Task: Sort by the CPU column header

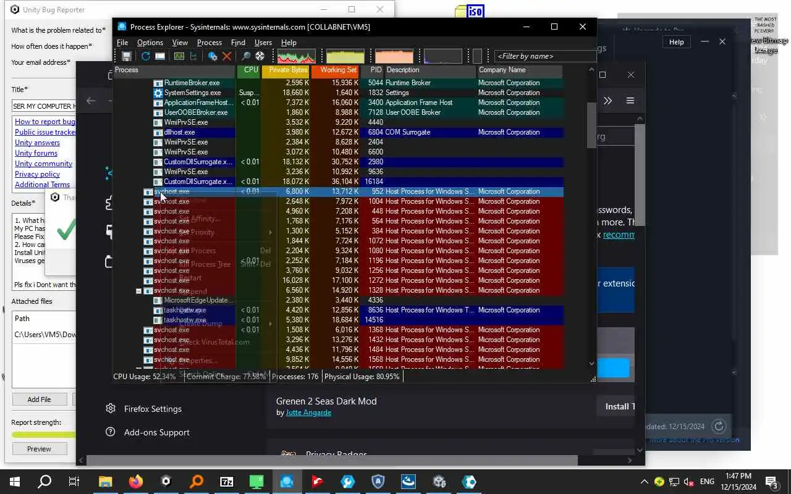Action: [x=248, y=70]
